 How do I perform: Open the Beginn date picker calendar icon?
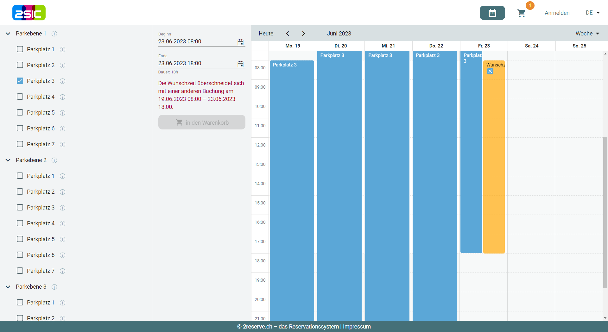[240, 42]
